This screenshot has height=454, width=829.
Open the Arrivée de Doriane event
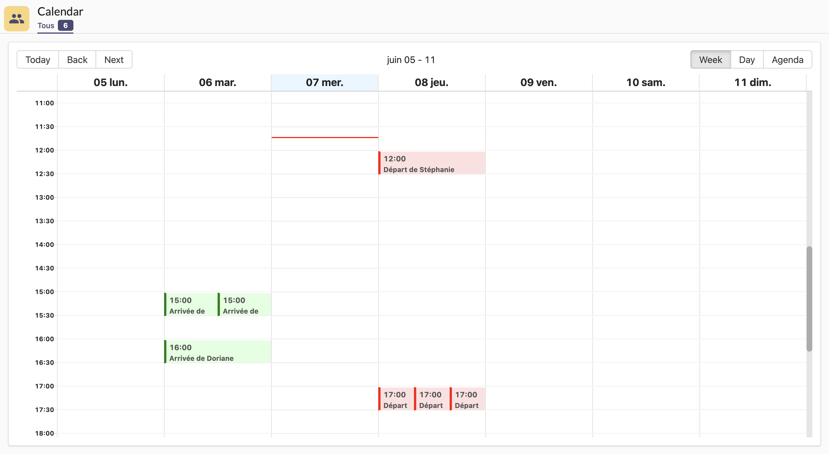[x=218, y=352]
